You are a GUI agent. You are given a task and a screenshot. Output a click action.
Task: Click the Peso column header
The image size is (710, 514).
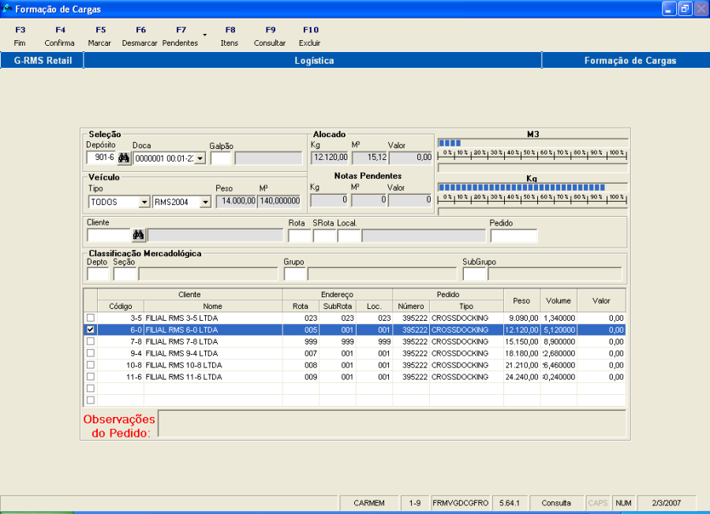point(521,300)
